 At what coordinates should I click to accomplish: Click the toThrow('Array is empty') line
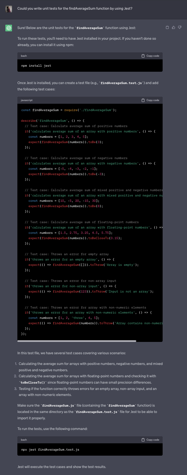(83, 265)
